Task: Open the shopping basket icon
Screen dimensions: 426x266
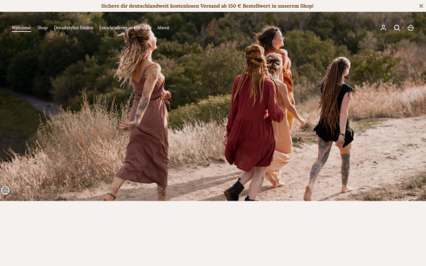Action: 410,28
